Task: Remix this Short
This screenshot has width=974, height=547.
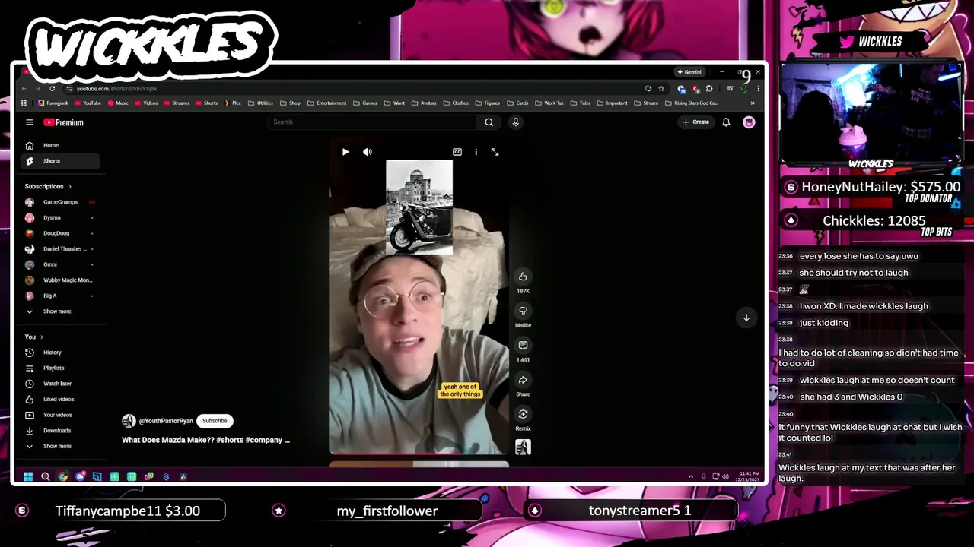Action: 523,414
